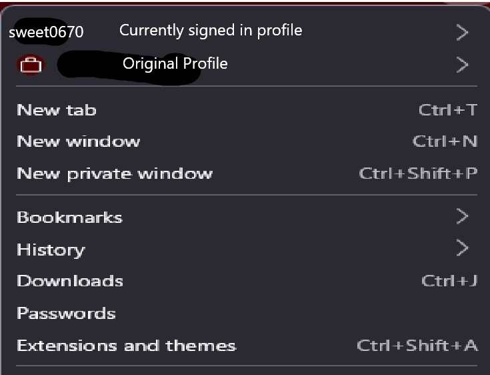The width and height of the screenshot is (490, 375).
Task: Open a New private window
Action: 114,173
